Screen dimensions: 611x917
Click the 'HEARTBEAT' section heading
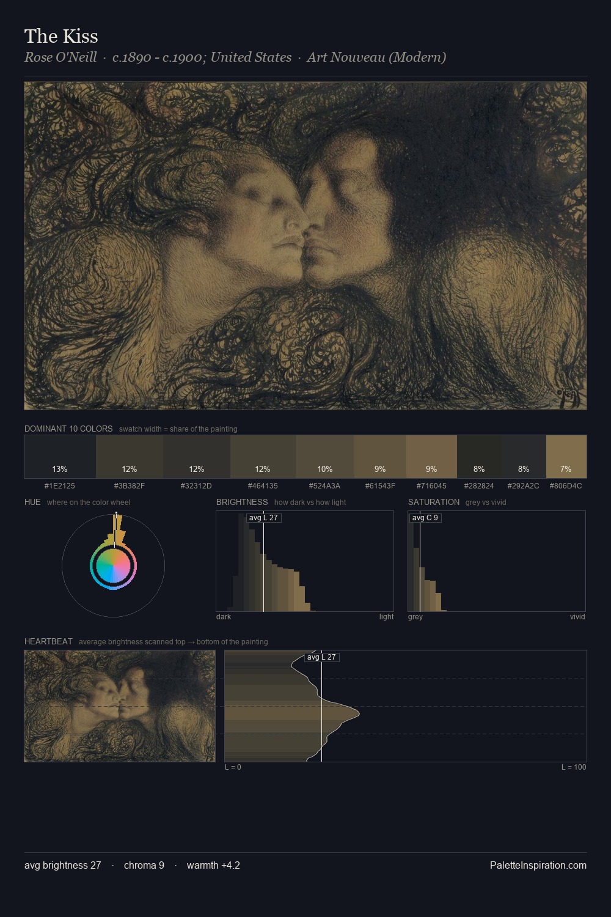[x=48, y=641]
